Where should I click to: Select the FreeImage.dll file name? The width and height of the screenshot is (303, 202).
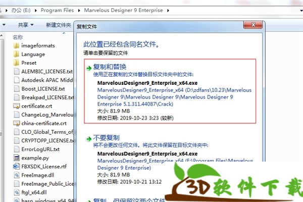click(38, 175)
